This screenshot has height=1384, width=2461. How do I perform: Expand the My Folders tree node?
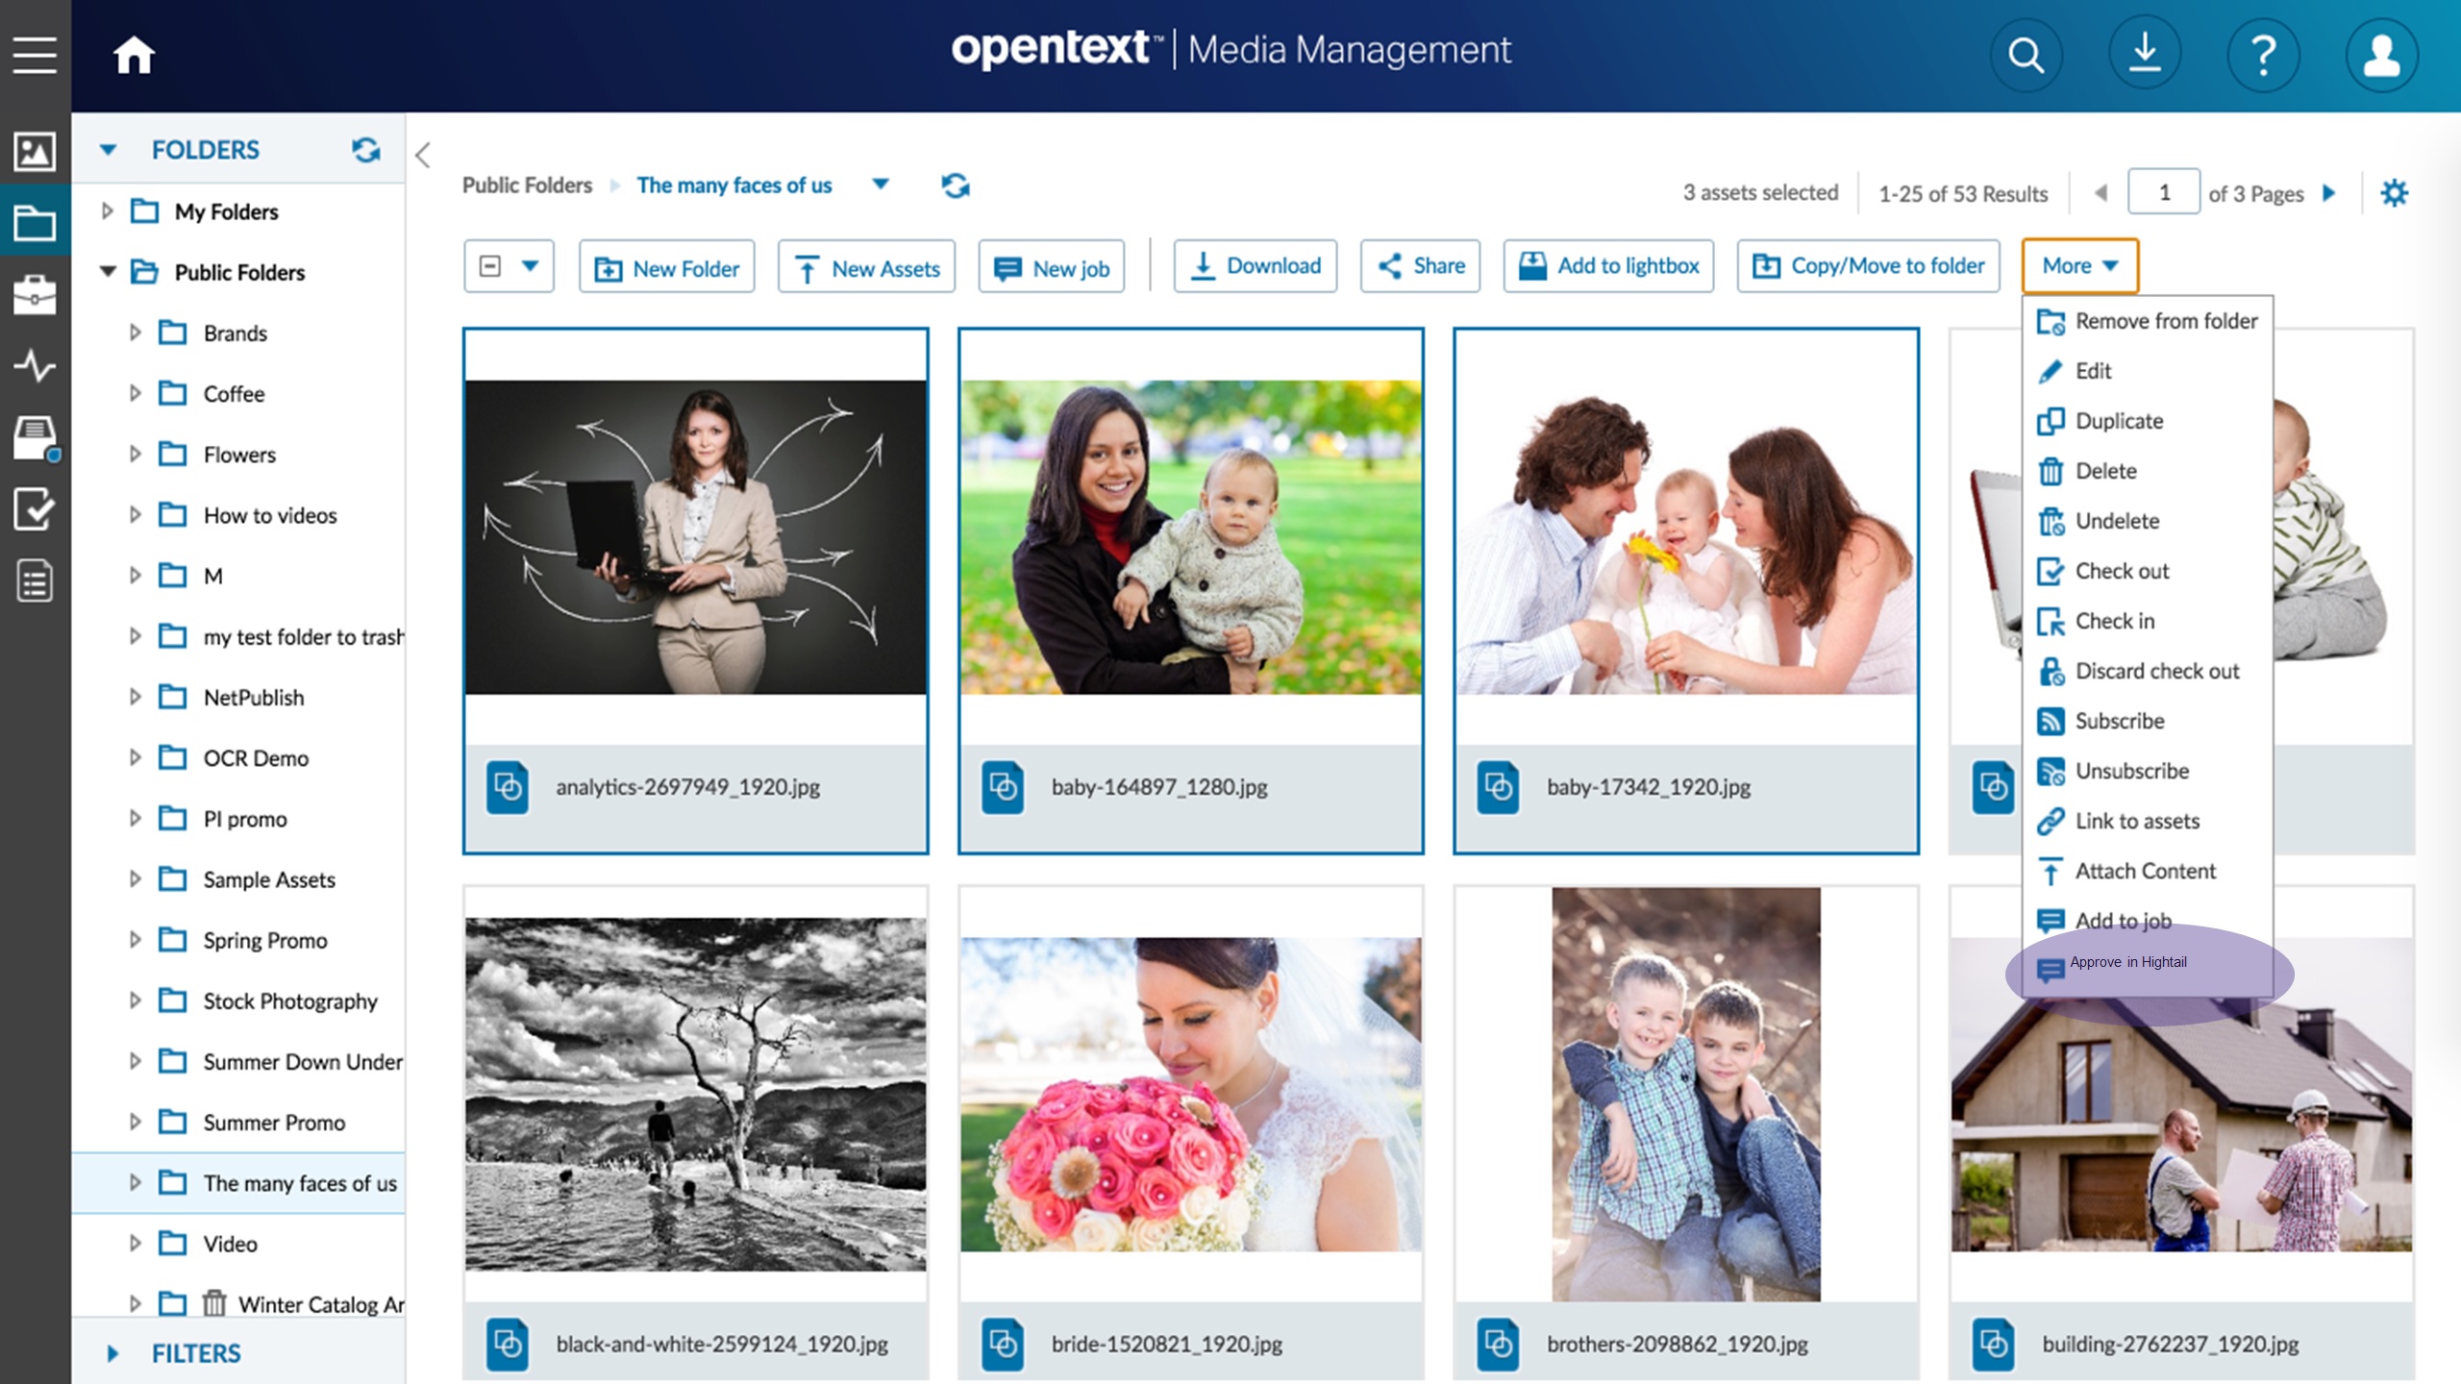point(107,211)
